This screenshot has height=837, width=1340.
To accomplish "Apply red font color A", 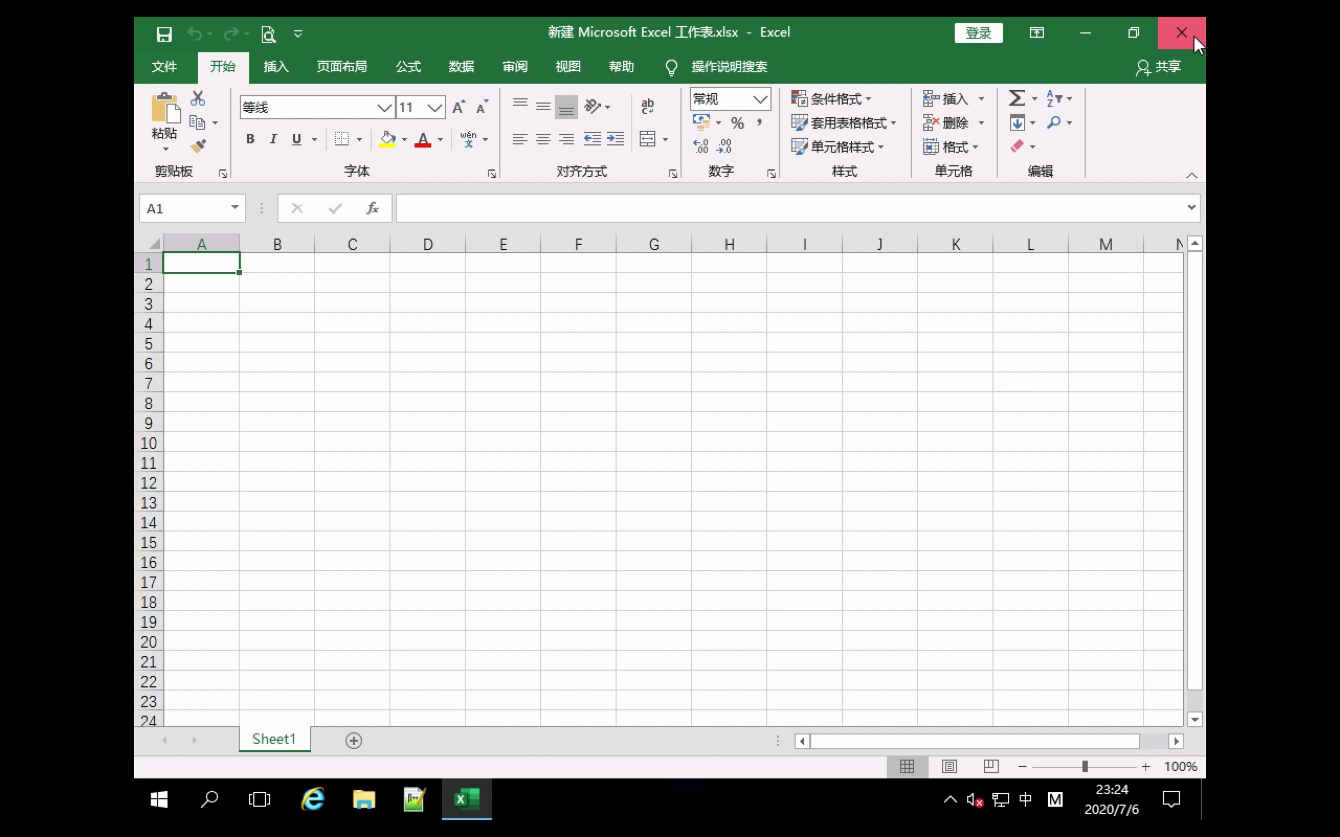I will pyautogui.click(x=423, y=139).
